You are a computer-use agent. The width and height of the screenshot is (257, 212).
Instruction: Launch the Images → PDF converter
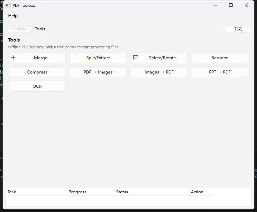[x=159, y=72]
